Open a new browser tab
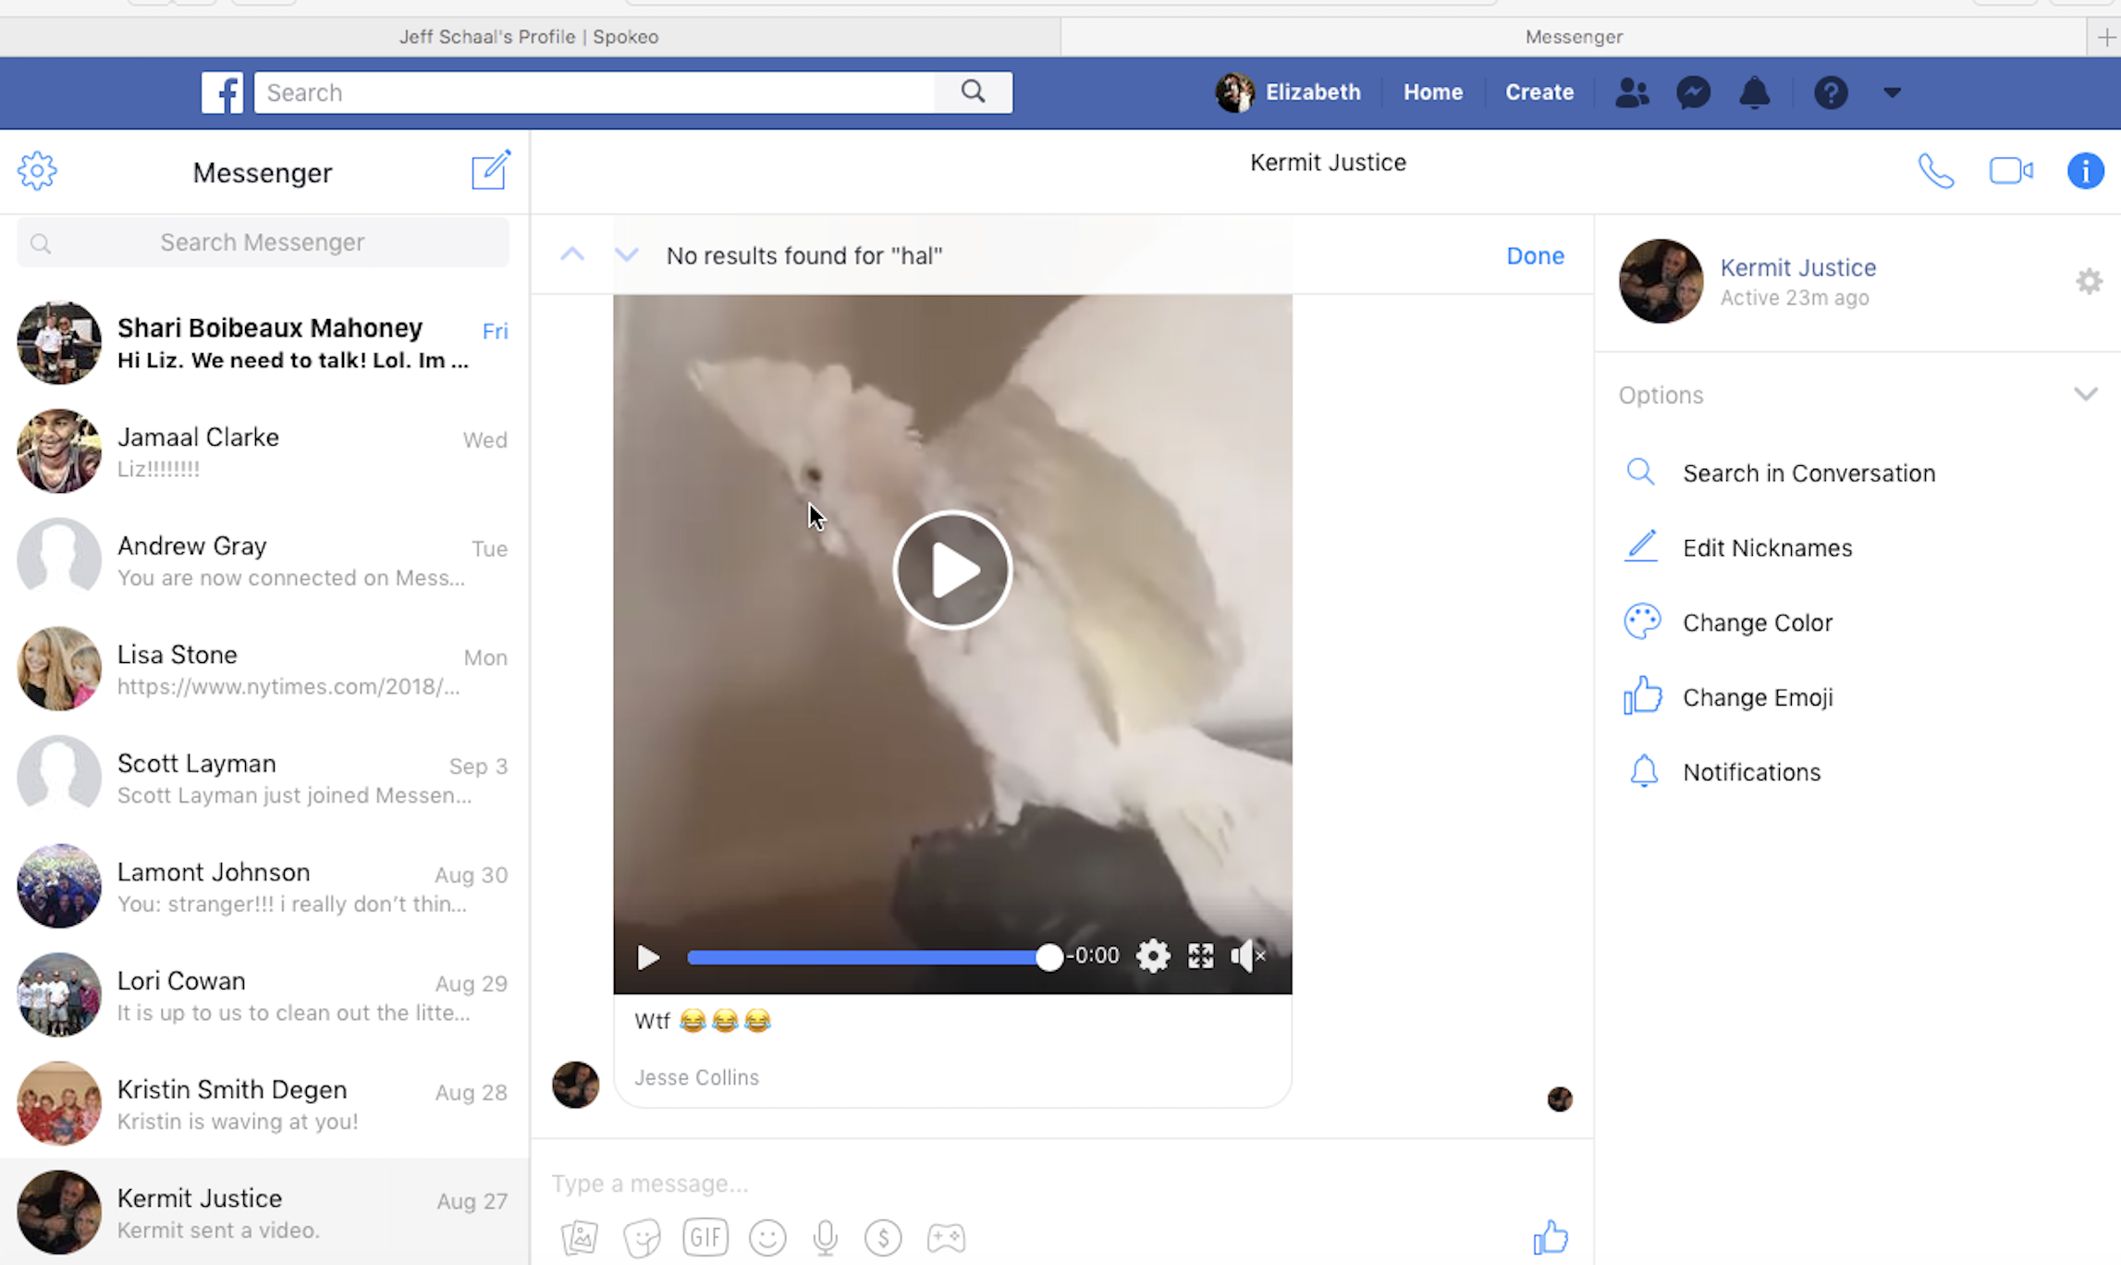The width and height of the screenshot is (2121, 1265). point(2105,37)
